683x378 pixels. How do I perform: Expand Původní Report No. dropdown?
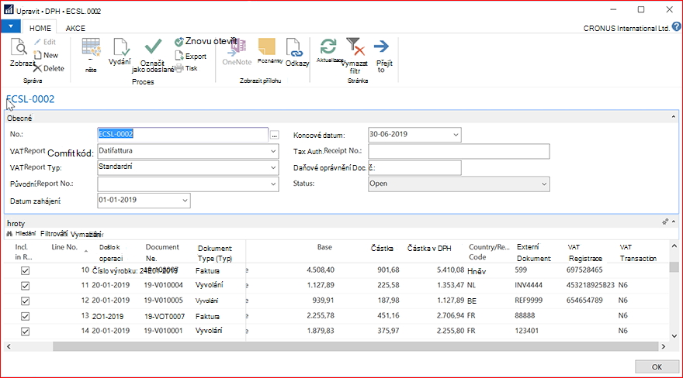pyautogui.click(x=273, y=184)
